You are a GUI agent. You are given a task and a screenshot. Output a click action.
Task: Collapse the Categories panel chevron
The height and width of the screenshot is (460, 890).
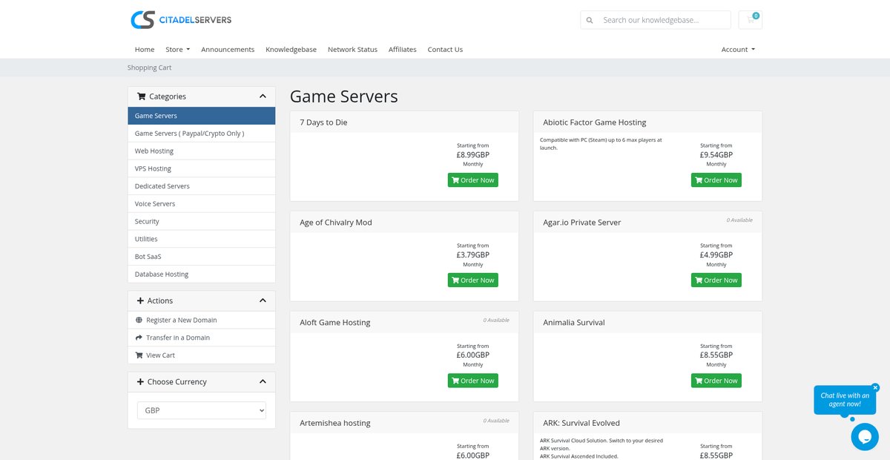coord(263,96)
